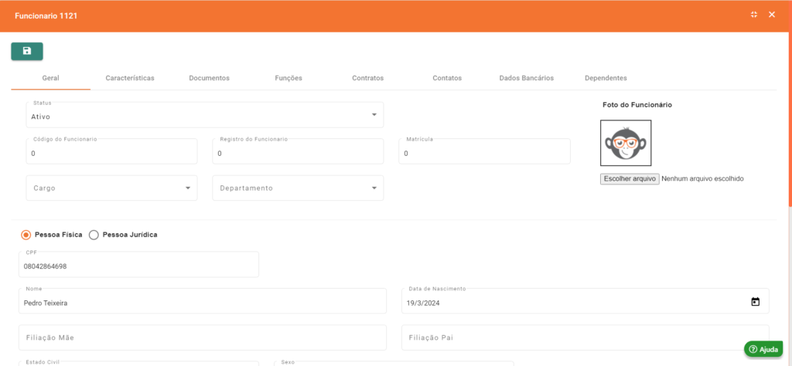
Task: Switch to the Características tab
Action: click(130, 78)
